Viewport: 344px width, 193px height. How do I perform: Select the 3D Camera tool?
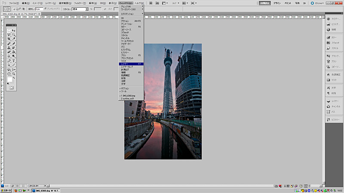(14, 70)
